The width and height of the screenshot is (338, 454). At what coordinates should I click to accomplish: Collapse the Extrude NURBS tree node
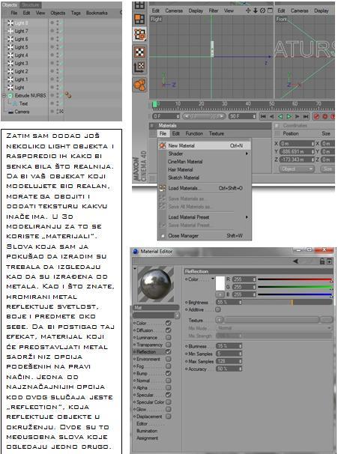(x=4, y=95)
